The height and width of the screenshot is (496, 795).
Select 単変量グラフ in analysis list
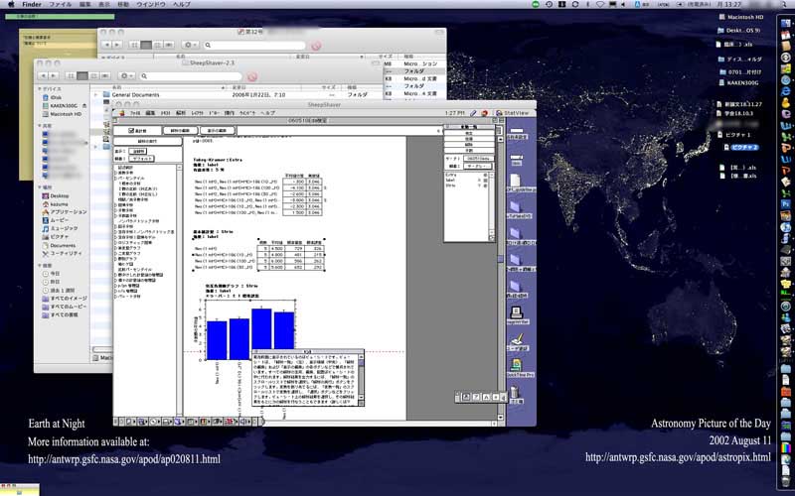pos(129,248)
